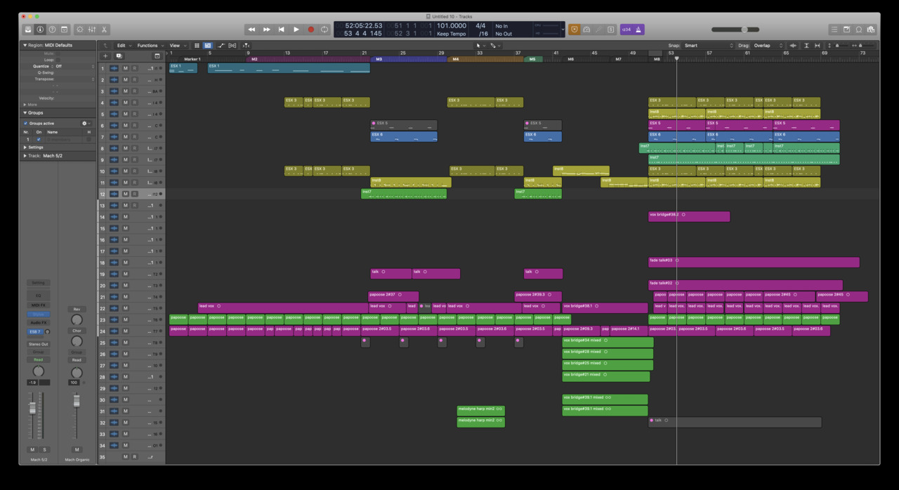Adjust the horizontal zoom slider

(862, 46)
